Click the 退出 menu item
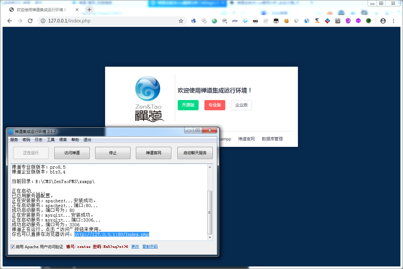Screen dimensions: 403x269 coord(87,140)
